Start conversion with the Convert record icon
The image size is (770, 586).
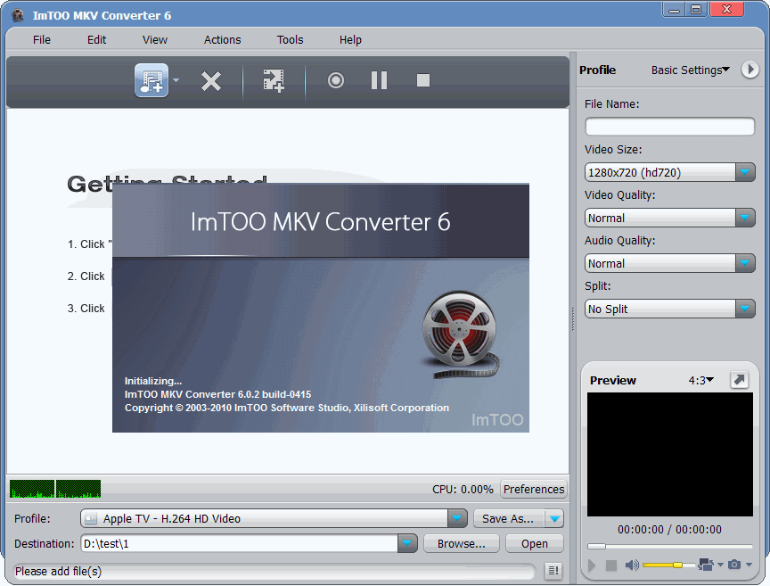coord(336,80)
